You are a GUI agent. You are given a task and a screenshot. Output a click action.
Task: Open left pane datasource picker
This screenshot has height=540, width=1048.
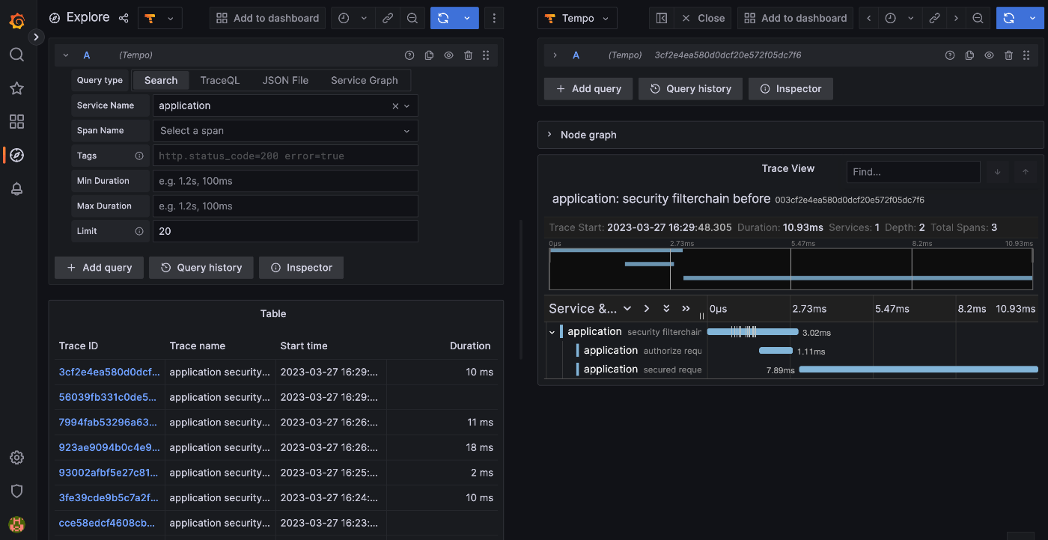160,18
